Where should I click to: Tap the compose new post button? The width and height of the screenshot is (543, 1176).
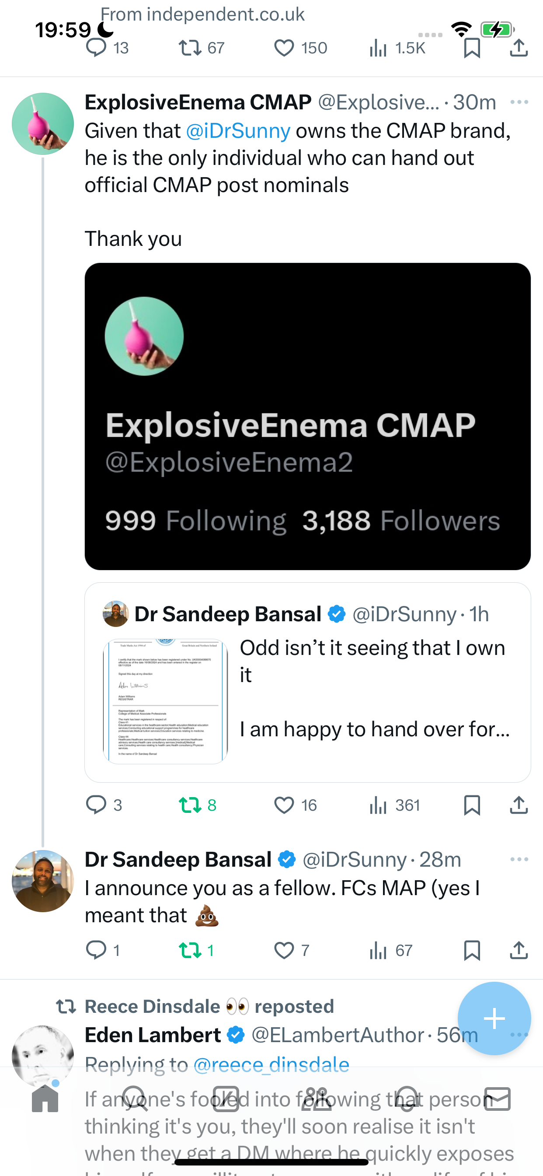pos(494,1018)
